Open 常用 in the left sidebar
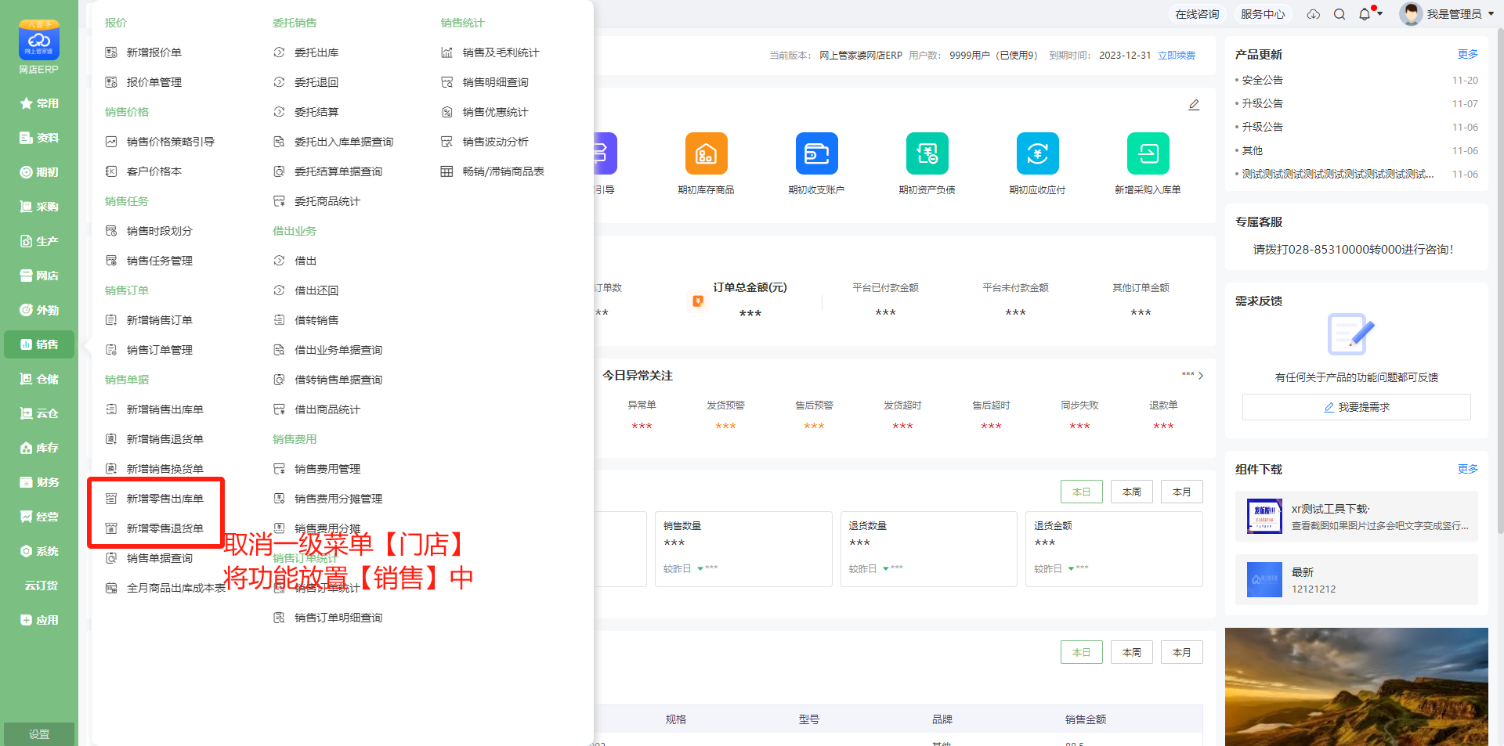This screenshot has width=1504, height=746. click(39, 103)
